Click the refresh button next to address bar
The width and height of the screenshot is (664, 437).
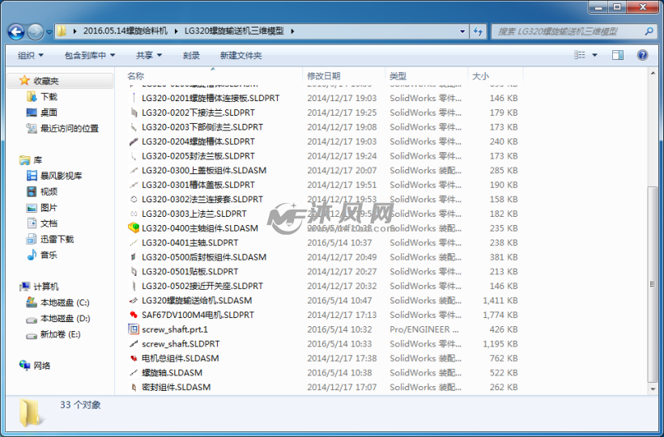[478, 32]
